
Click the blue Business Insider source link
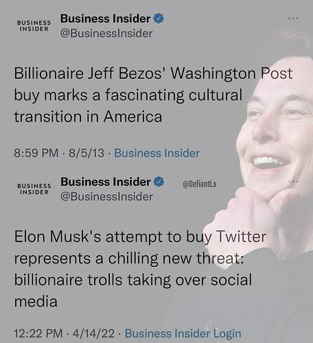pos(156,153)
